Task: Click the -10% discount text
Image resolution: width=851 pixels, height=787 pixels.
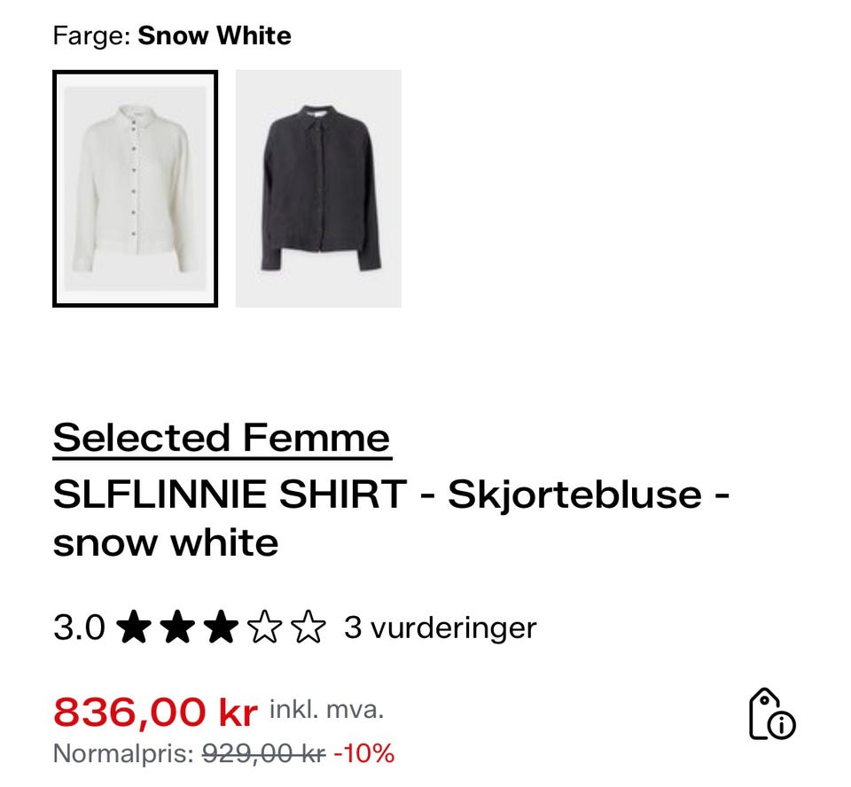Action: pyautogui.click(x=363, y=754)
